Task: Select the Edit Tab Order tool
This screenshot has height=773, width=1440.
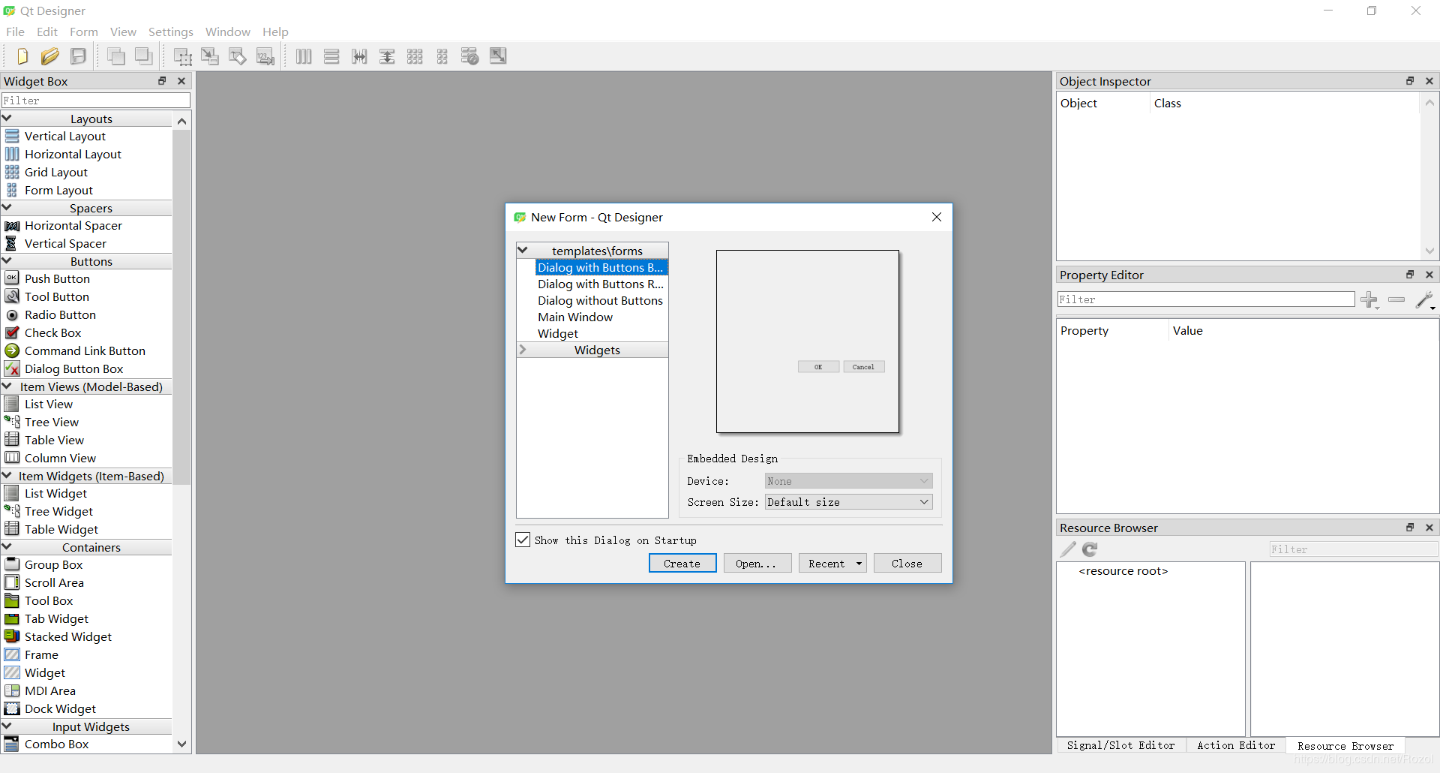Action: click(265, 56)
